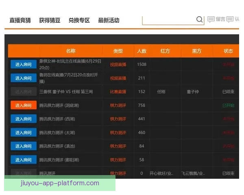Click viewer count 758
The width and height of the screenshot is (244, 195).
point(142,105)
